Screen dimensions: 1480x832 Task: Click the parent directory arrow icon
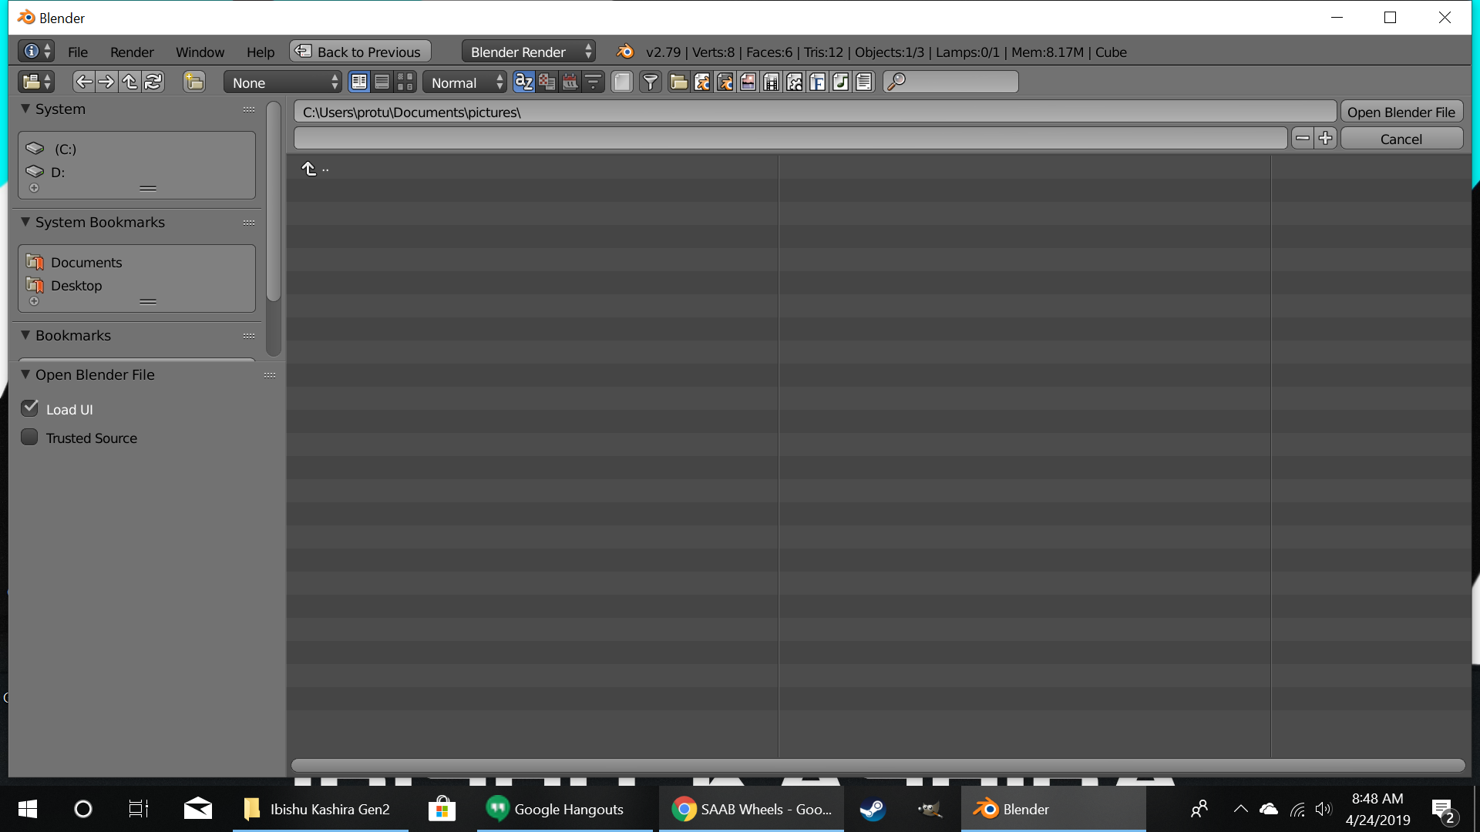(x=129, y=82)
